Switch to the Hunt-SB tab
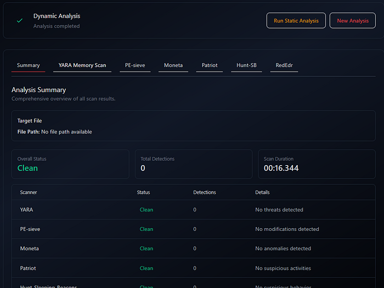The width and height of the screenshot is (384, 288). pos(246,65)
